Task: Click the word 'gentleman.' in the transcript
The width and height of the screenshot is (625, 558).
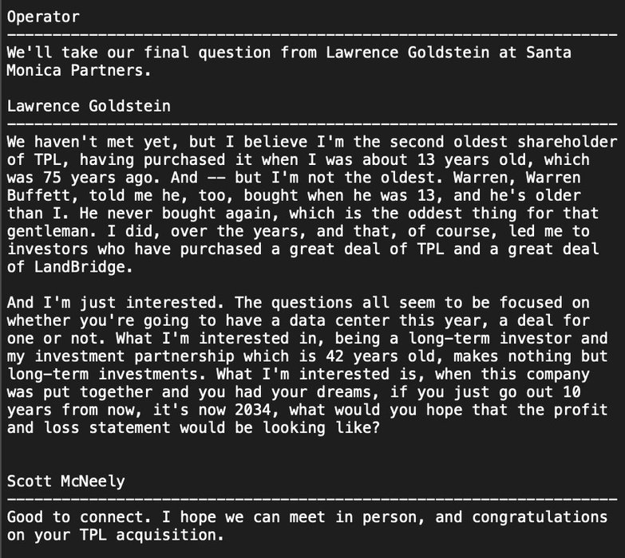Action: (x=52, y=232)
